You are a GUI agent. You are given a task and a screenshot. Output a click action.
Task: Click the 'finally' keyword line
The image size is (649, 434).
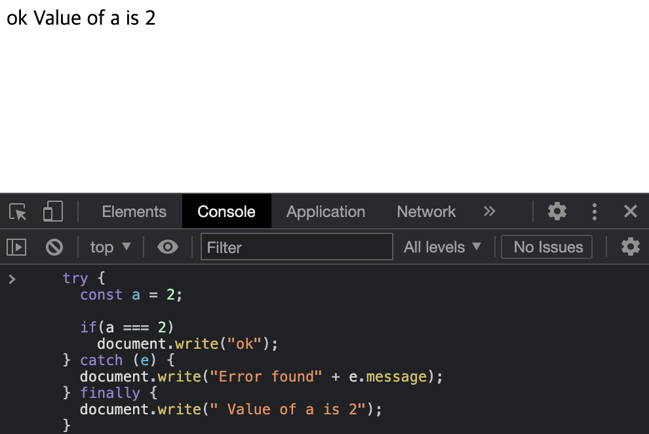coord(110,393)
